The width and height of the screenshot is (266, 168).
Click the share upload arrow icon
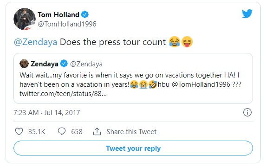click(97, 131)
